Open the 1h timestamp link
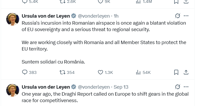 click(116, 16)
